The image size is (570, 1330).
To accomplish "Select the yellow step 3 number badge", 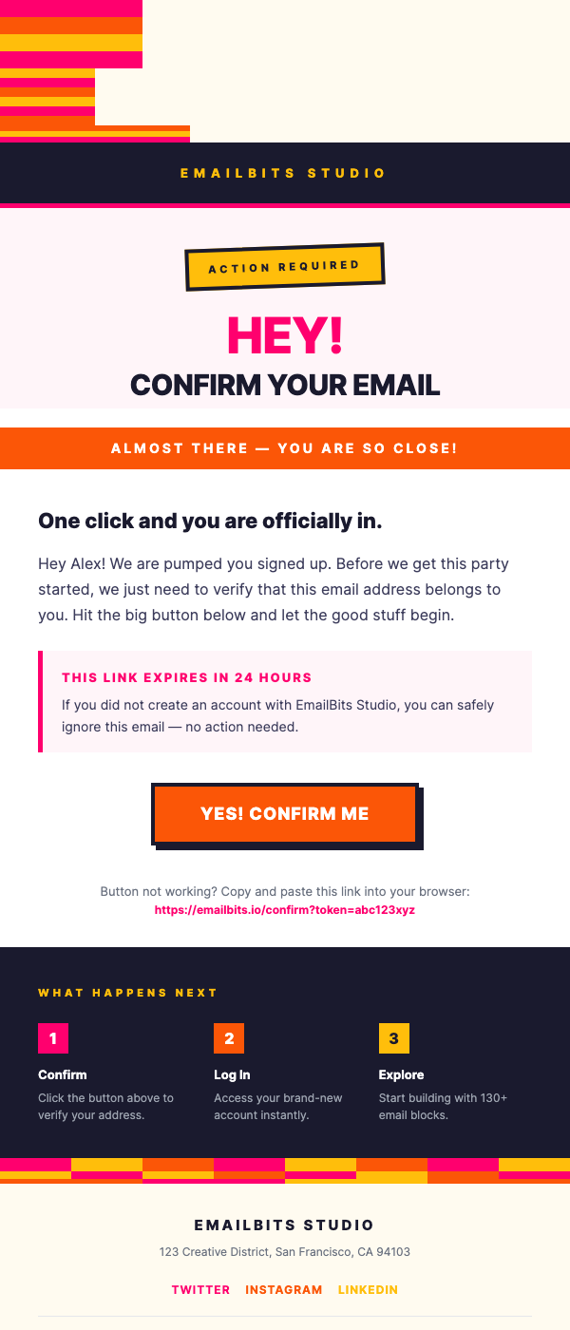I will pyautogui.click(x=394, y=1038).
